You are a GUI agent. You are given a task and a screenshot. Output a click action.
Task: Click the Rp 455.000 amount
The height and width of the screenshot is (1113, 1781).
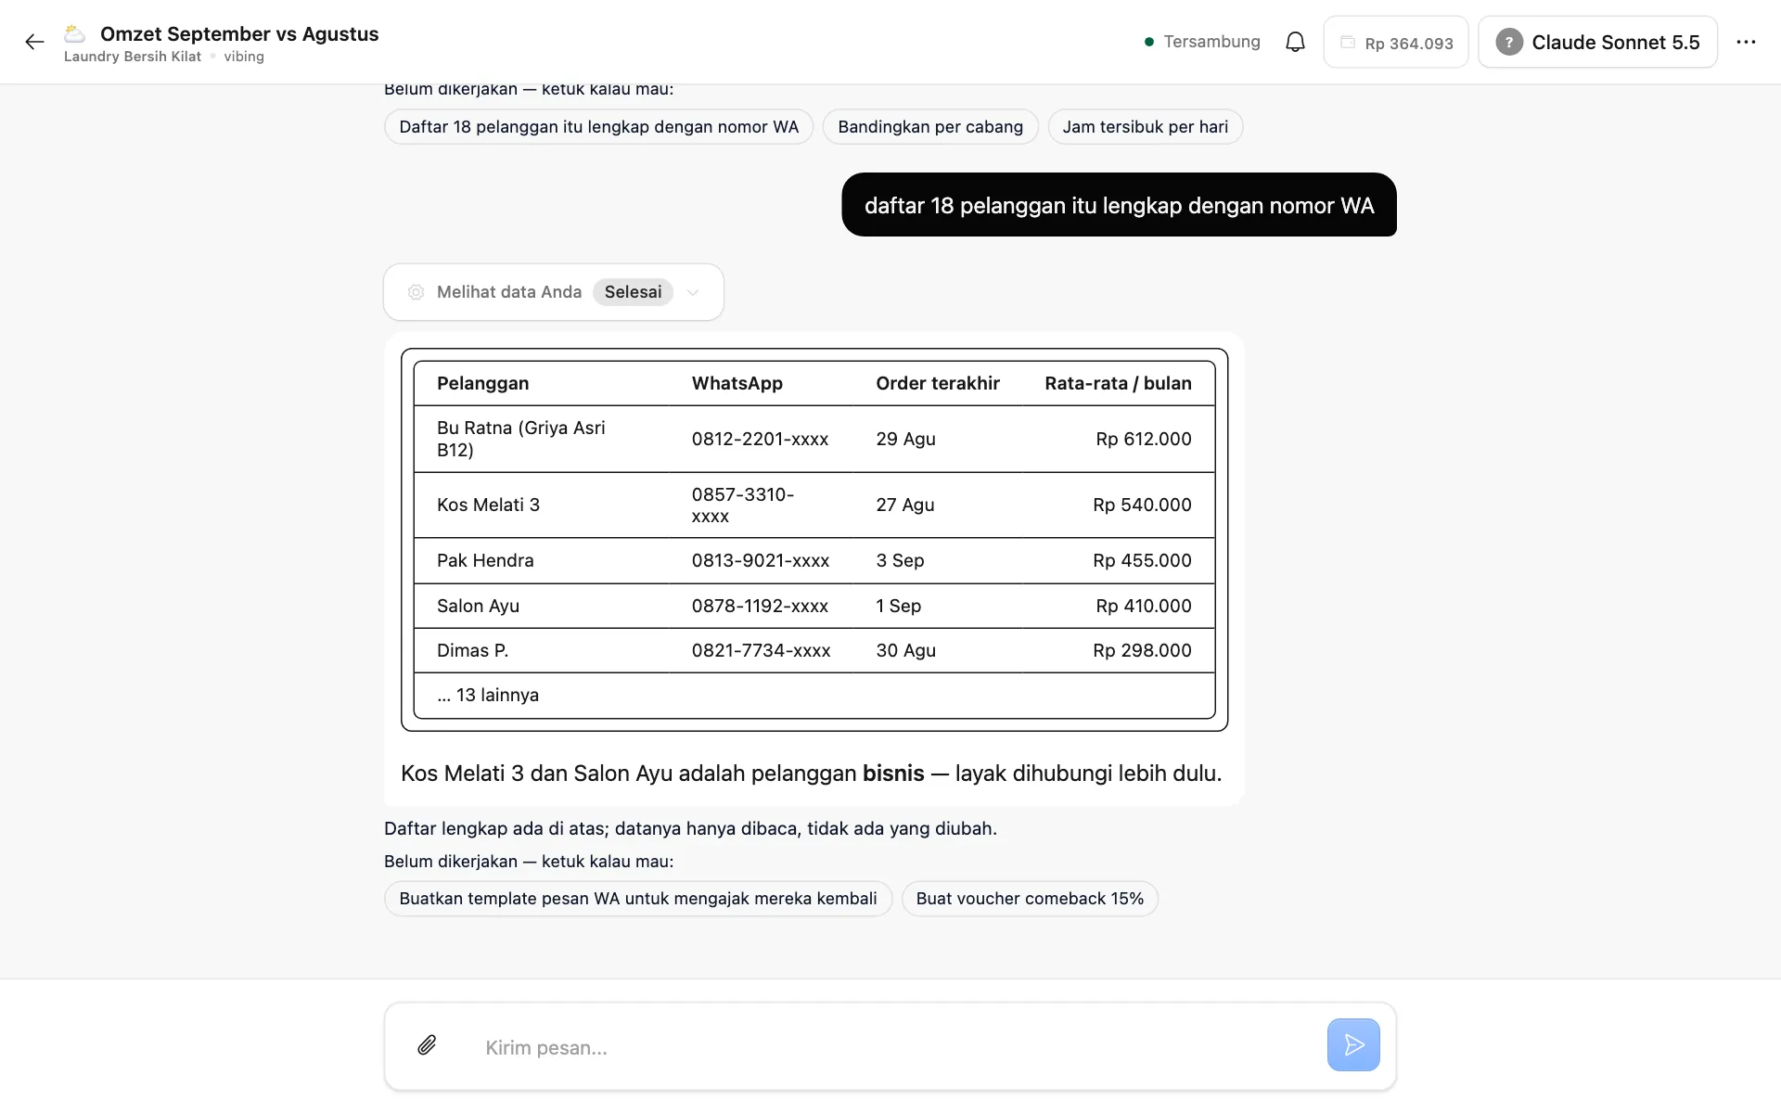point(1142,560)
